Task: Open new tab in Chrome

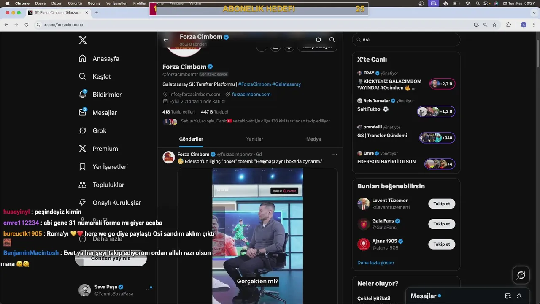Action: (x=97, y=13)
